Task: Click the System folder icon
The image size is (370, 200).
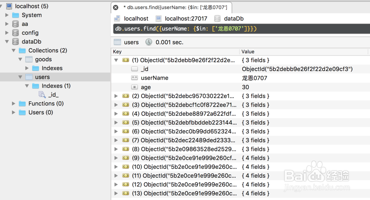Action: (16, 15)
